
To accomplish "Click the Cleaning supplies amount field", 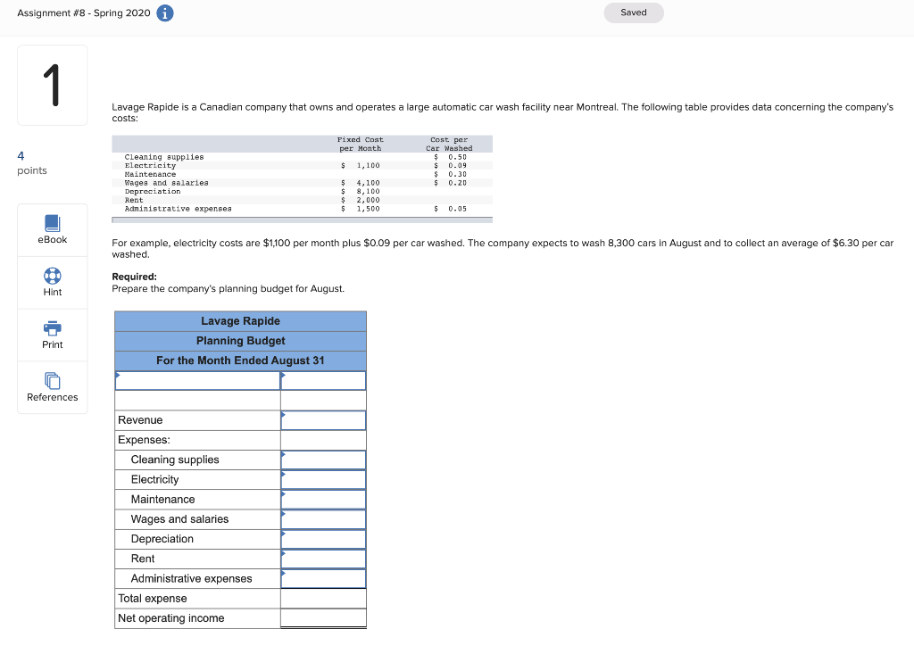I will (x=323, y=459).
